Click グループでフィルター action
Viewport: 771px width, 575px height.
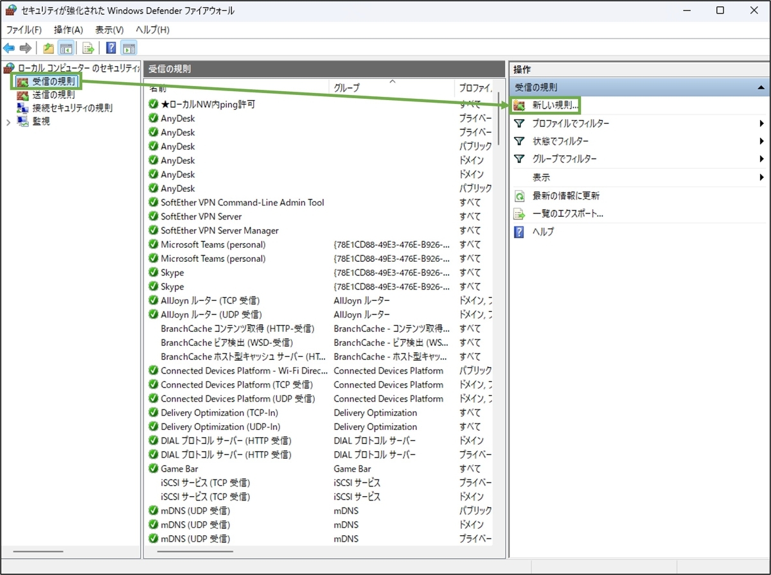point(564,159)
